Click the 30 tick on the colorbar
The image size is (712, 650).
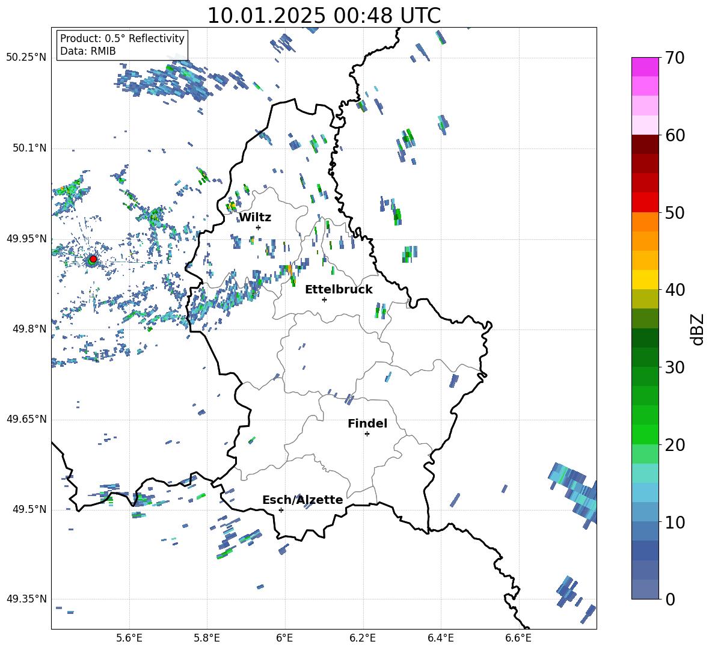[675, 367]
